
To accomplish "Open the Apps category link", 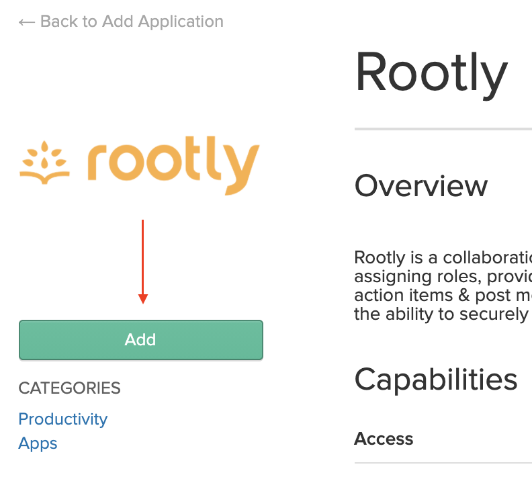I will (38, 443).
